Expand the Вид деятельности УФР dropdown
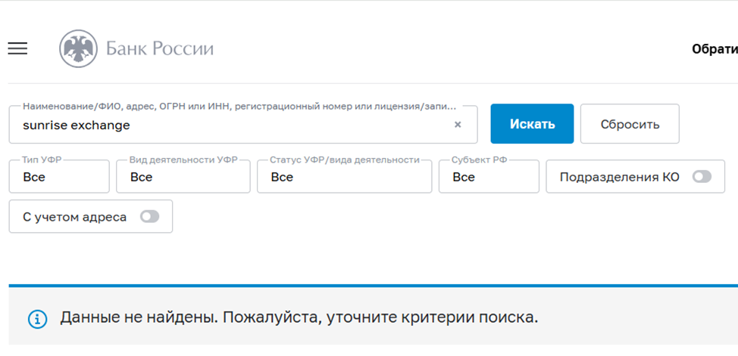This screenshot has height=356, width=738. point(183,177)
